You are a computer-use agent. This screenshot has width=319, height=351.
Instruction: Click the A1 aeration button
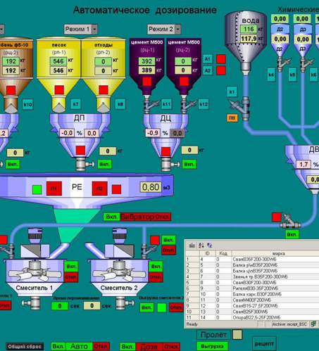(x=208, y=59)
